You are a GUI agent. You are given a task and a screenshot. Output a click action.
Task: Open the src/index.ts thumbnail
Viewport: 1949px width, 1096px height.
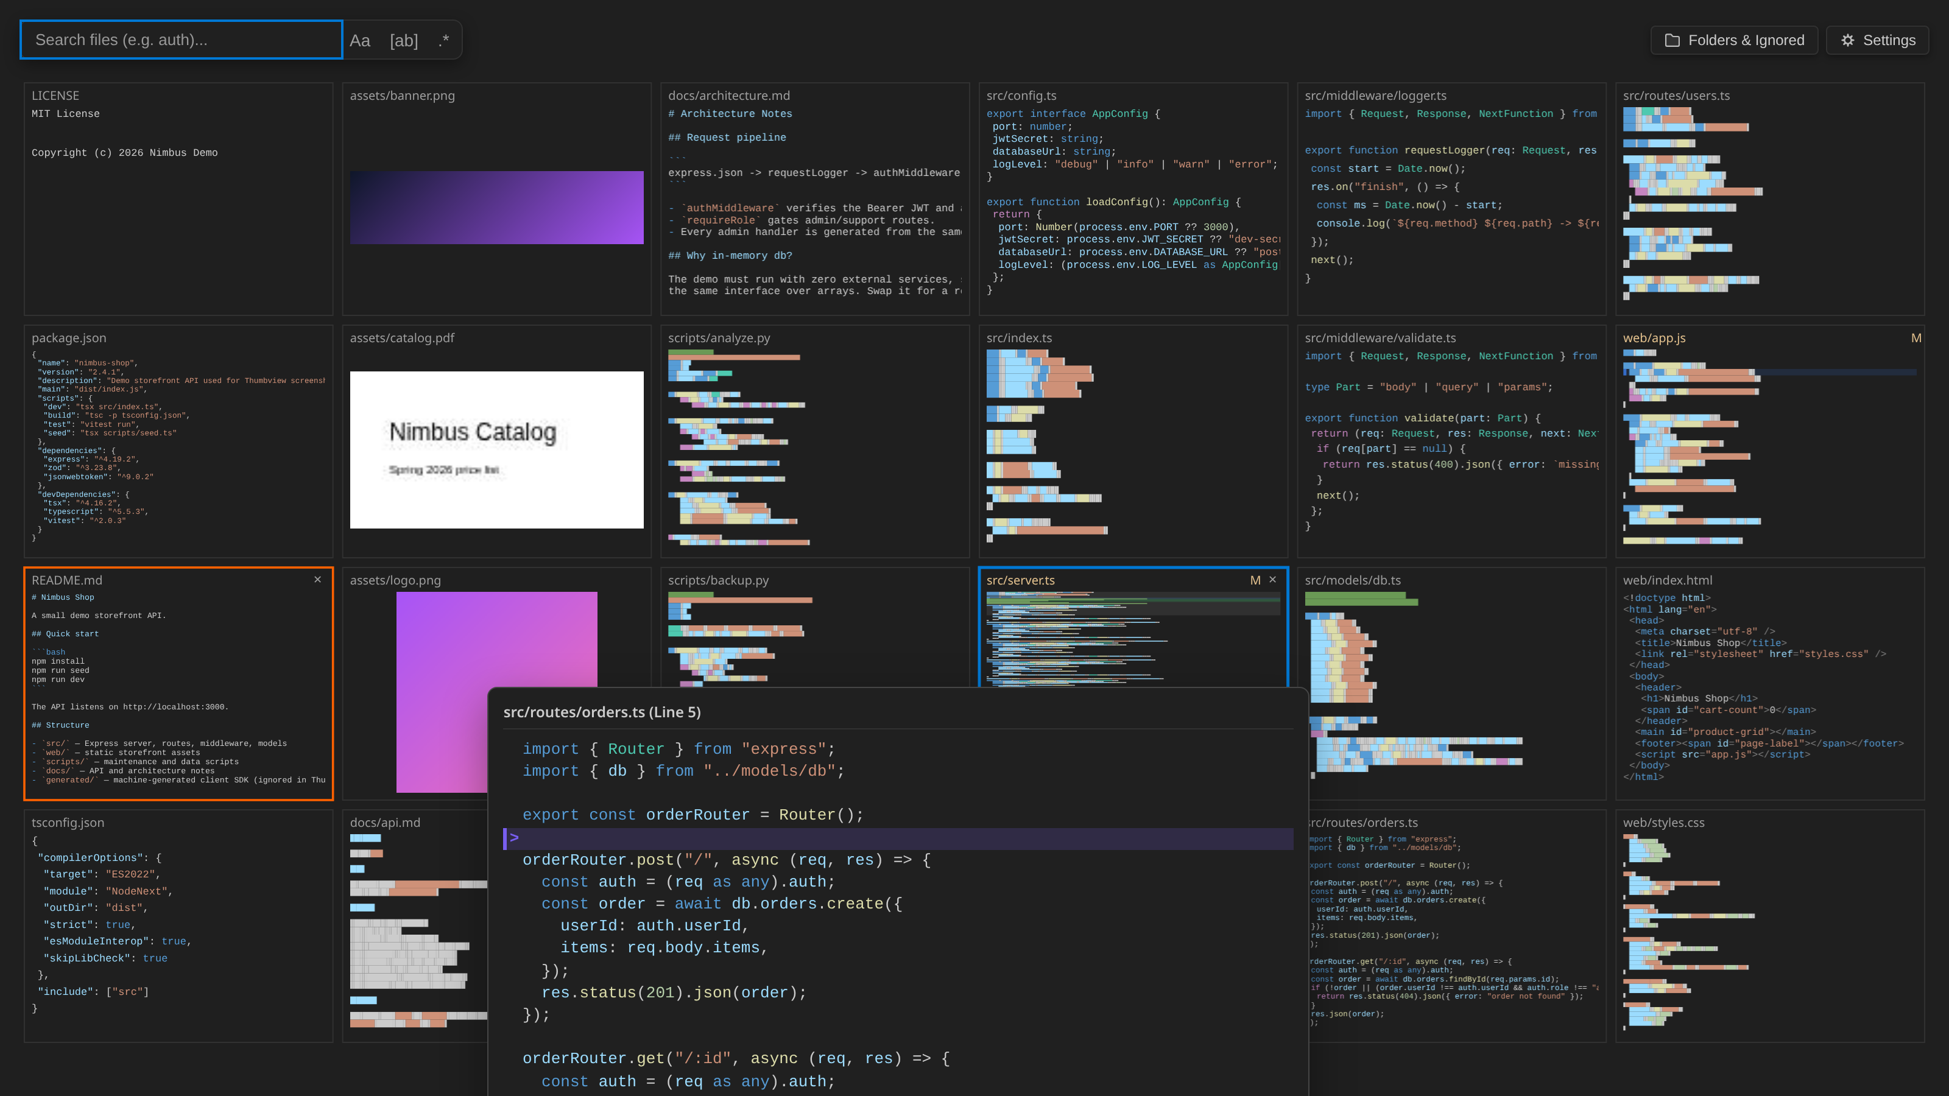tap(1133, 441)
